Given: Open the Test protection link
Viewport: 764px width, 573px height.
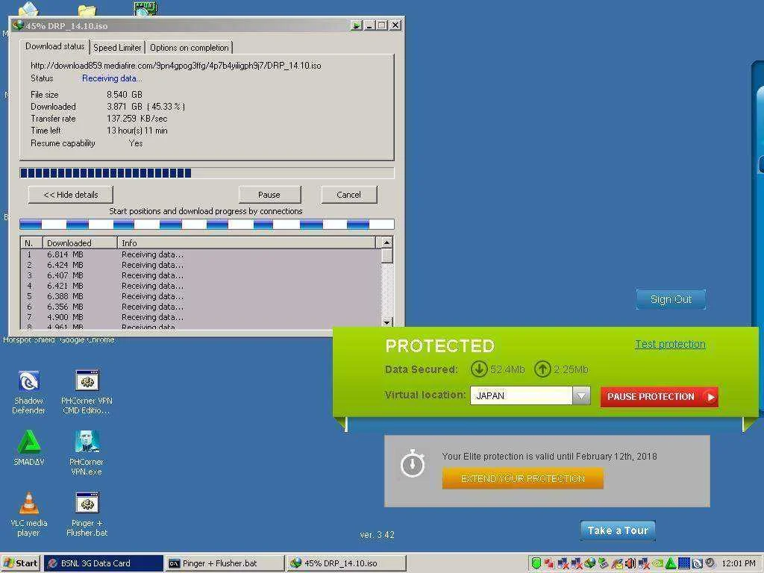Looking at the screenshot, I should tap(670, 344).
